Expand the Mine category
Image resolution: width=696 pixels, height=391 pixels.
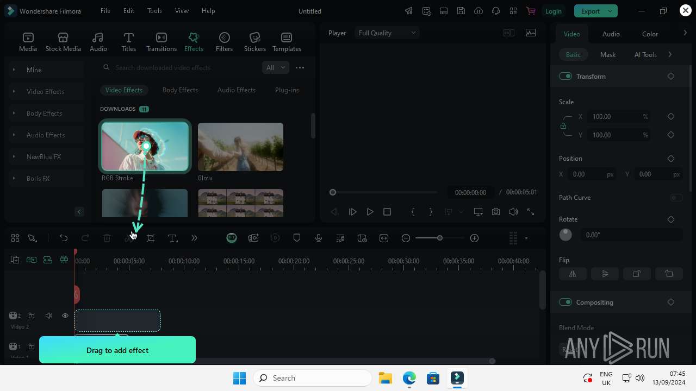[x=46, y=70]
